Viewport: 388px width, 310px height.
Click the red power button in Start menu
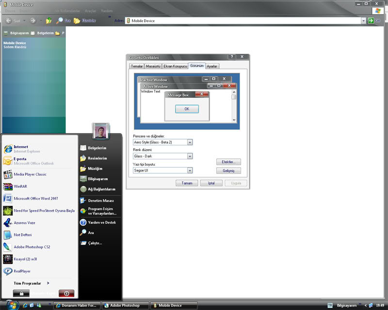[x=66, y=294]
